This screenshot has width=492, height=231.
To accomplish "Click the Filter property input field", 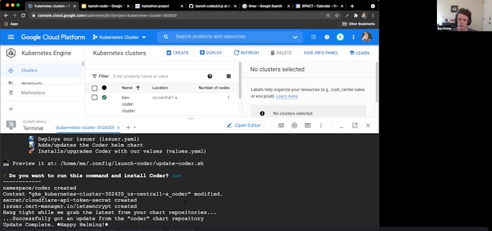I will [157, 76].
